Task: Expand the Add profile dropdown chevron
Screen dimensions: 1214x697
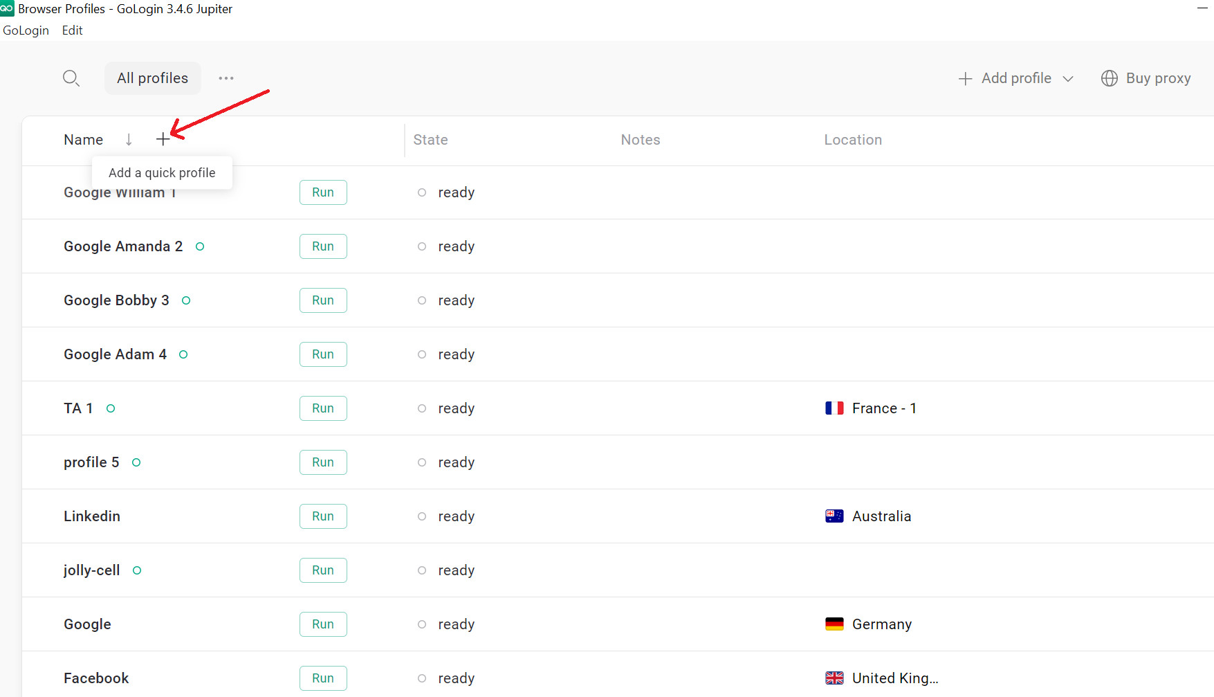Action: click(1068, 79)
